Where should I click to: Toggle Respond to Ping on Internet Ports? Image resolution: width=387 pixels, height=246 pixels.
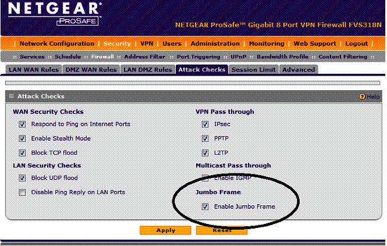pyautogui.click(x=22, y=124)
